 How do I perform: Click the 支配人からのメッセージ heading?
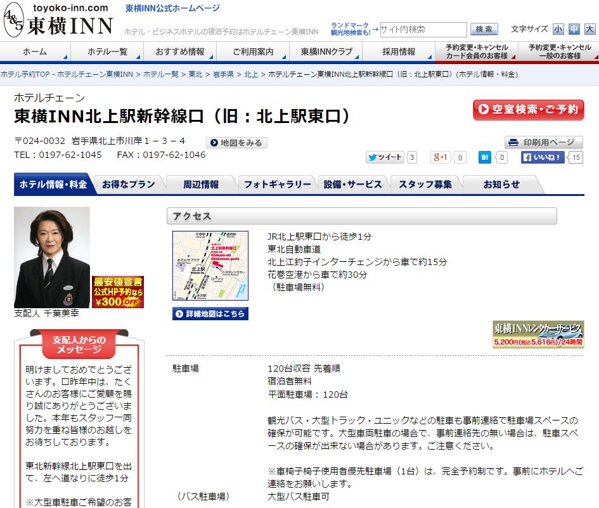[x=79, y=344]
